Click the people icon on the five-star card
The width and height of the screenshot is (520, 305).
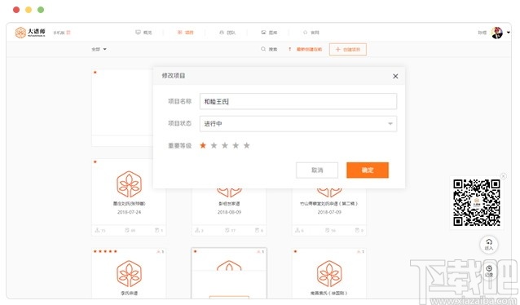[158, 252]
